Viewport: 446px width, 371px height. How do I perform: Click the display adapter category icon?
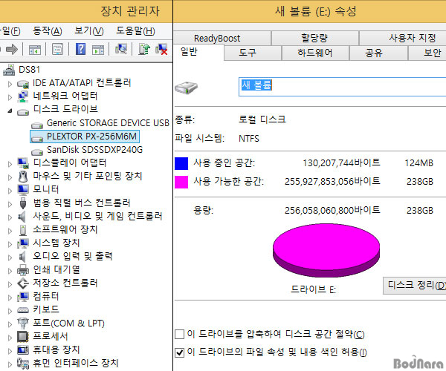(x=23, y=163)
